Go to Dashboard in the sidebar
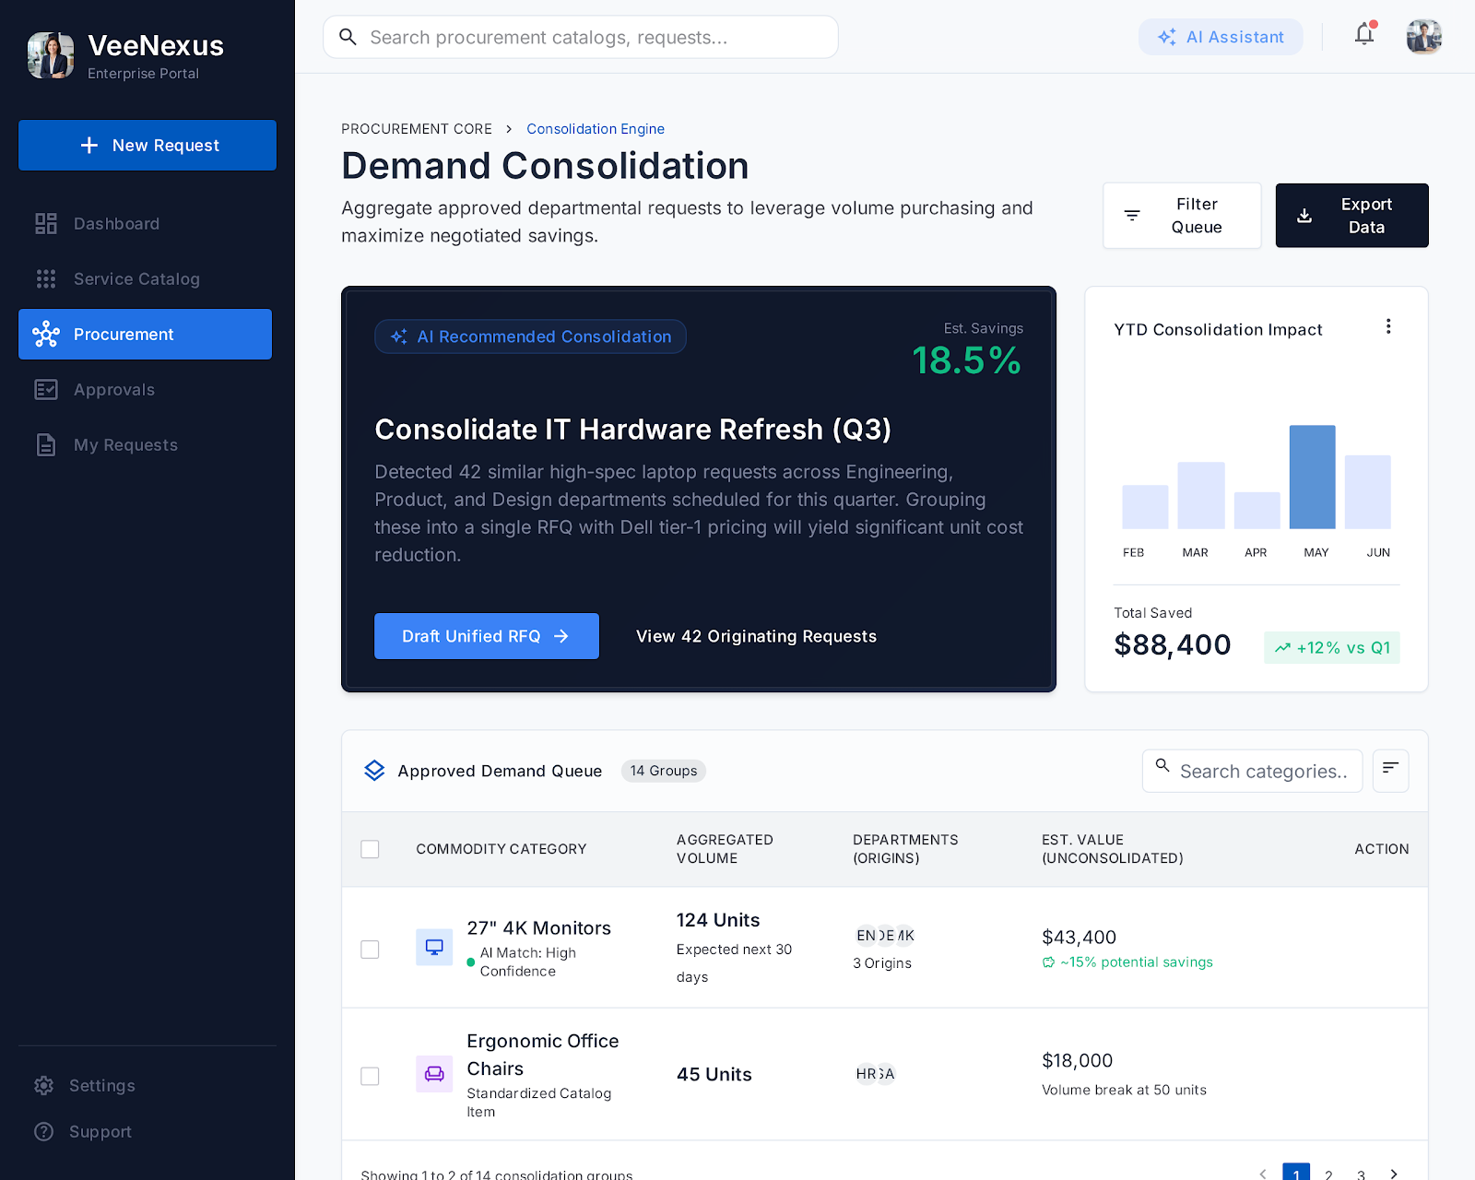This screenshot has height=1180, width=1475. pyautogui.click(x=145, y=223)
